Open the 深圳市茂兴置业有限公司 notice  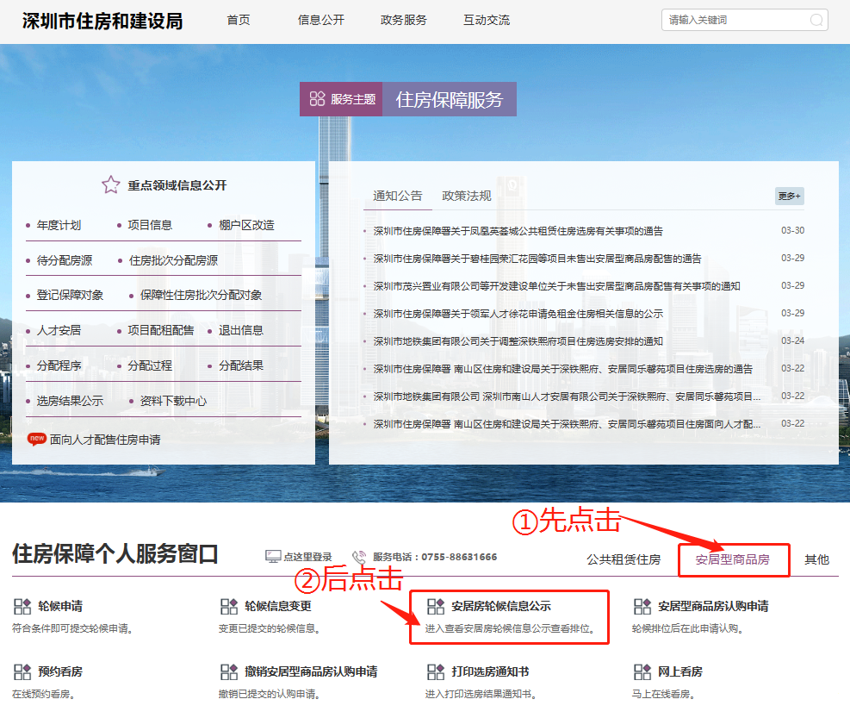pyautogui.click(x=556, y=286)
